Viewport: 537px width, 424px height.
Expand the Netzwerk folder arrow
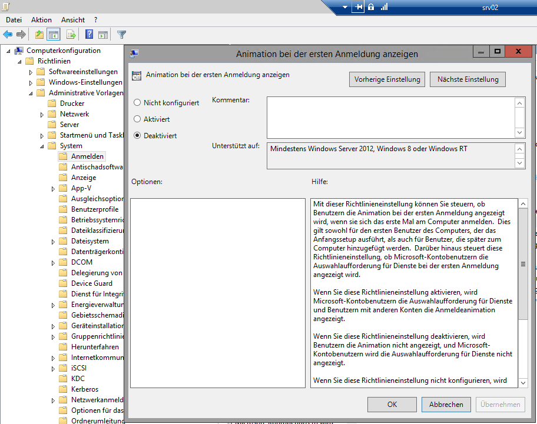pos(42,114)
